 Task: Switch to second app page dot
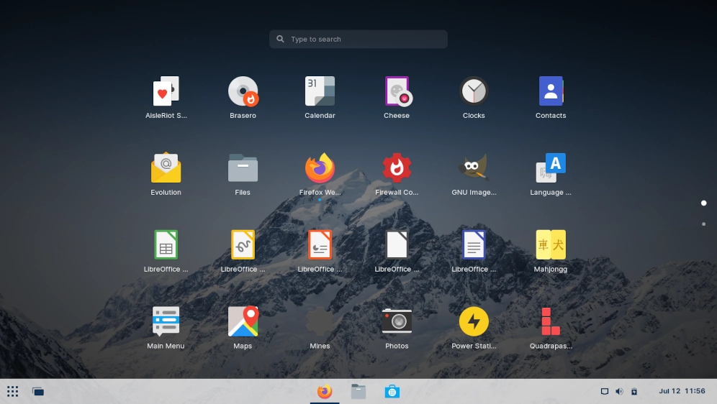pyautogui.click(x=704, y=224)
